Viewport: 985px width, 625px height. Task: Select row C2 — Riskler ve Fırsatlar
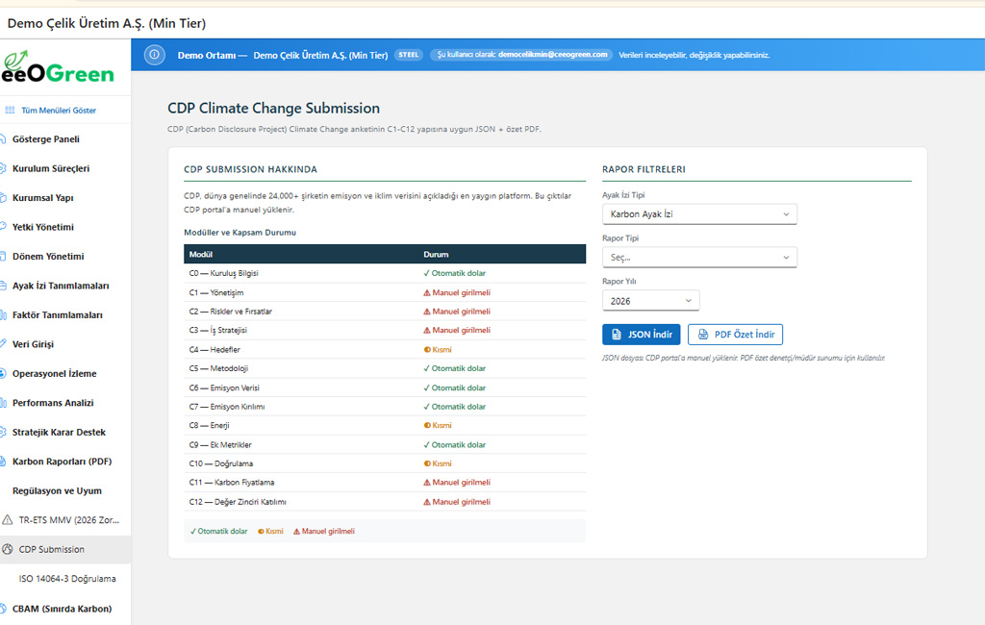pyautogui.click(x=385, y=312)
